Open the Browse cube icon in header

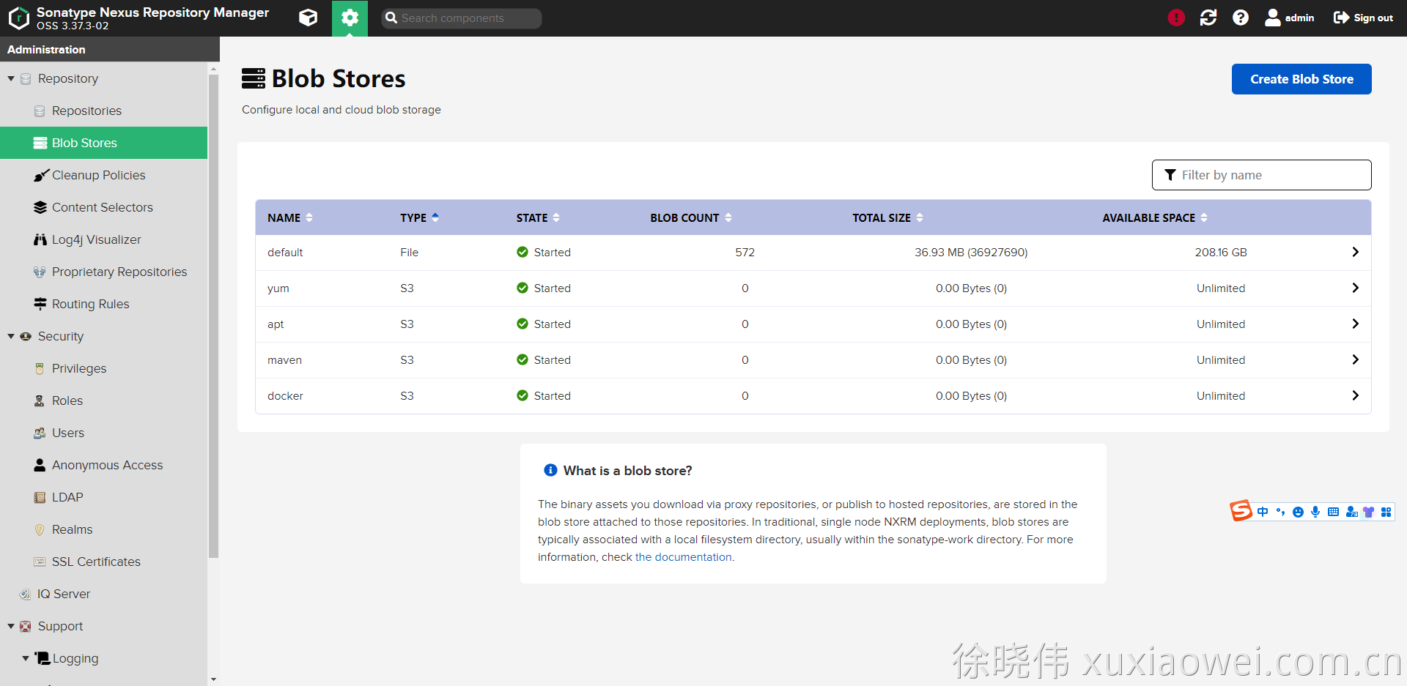coord(309,18)
